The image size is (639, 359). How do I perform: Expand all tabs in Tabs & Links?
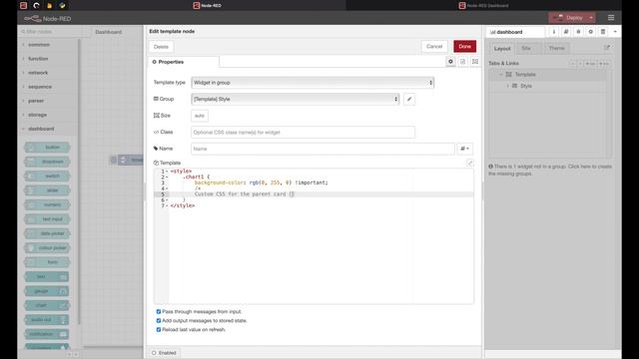pos(580,64)
